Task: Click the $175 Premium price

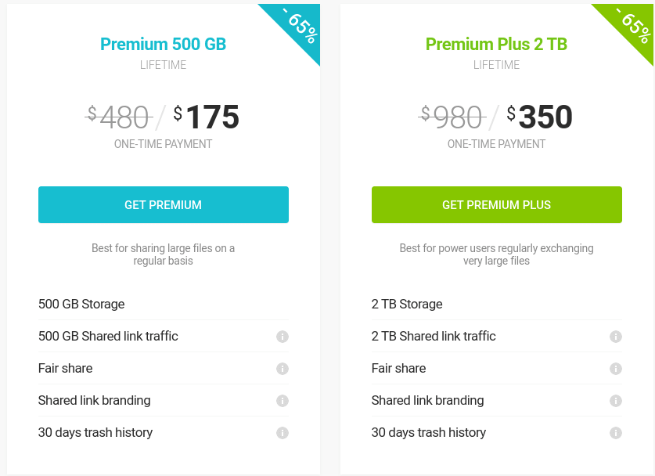Action: [207, 117]
